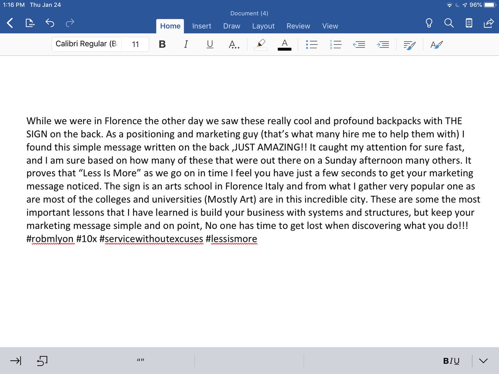Open the Share icon
Viewport: 499px width, 374px height.
[x=488, y=24]
